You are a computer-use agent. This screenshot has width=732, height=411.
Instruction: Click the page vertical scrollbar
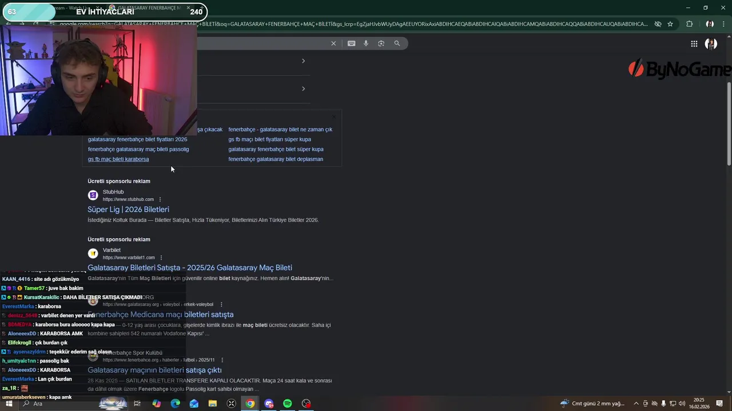729,123
